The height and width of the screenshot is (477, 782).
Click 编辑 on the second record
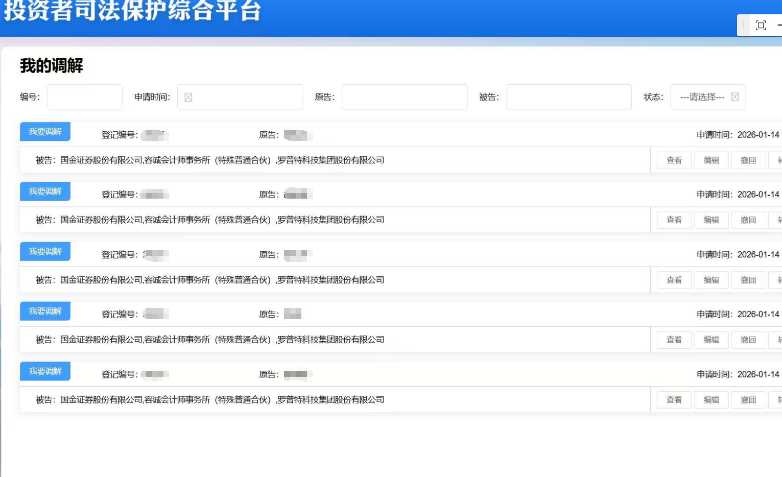(711, 220)
